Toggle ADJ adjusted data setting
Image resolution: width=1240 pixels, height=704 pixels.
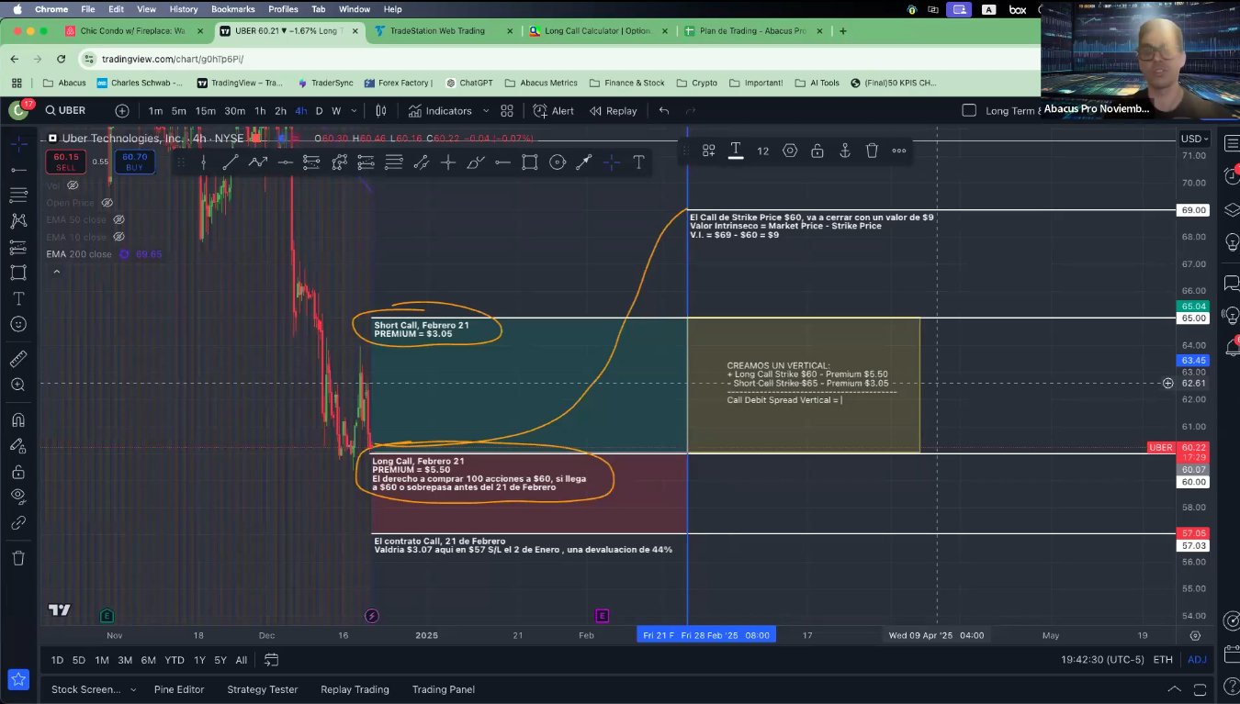click(x=1197, y=660)
